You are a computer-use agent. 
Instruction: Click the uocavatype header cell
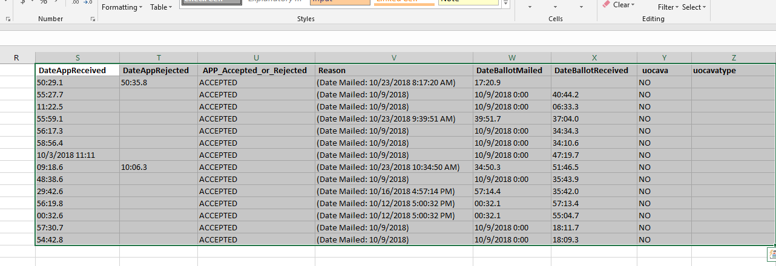click(x=733, y=70)
